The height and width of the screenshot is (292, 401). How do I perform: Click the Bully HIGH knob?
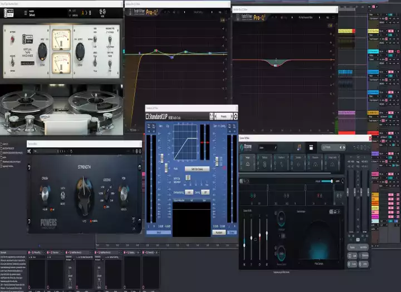coord(124,194)
